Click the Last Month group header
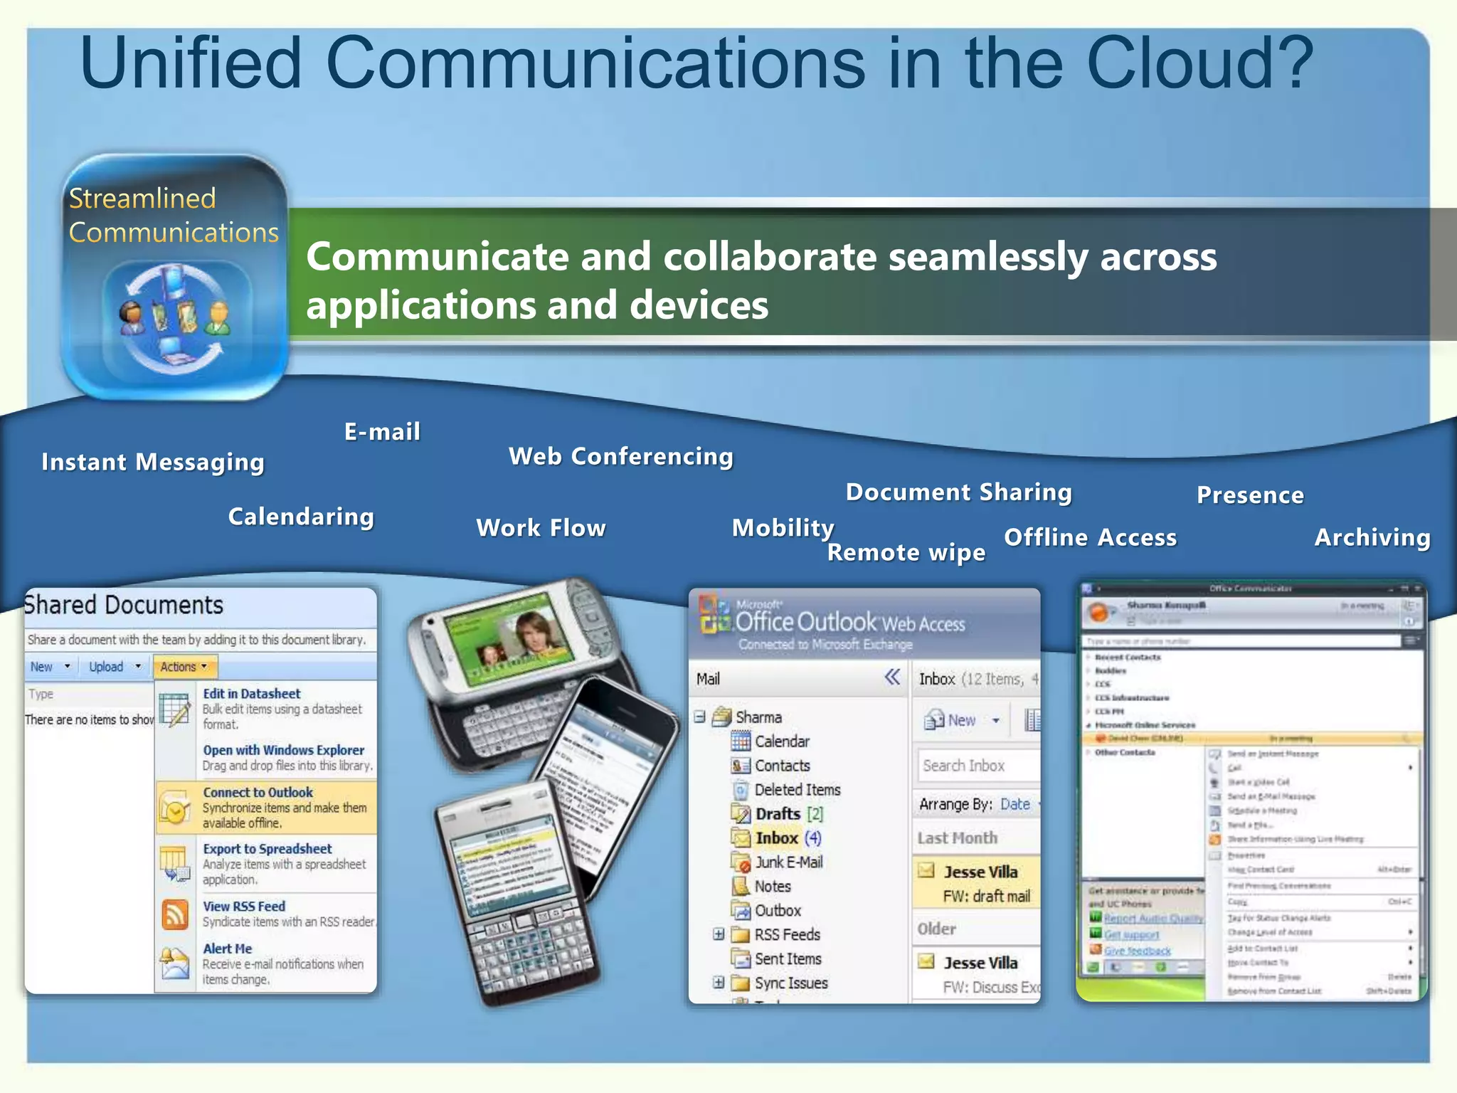This screenshot has width=1457, height=1093. (x=958, y=838)
